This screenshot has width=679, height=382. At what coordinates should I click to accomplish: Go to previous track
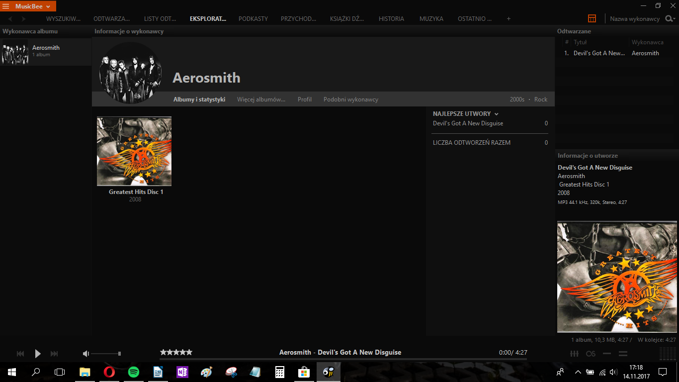point(20,354)
